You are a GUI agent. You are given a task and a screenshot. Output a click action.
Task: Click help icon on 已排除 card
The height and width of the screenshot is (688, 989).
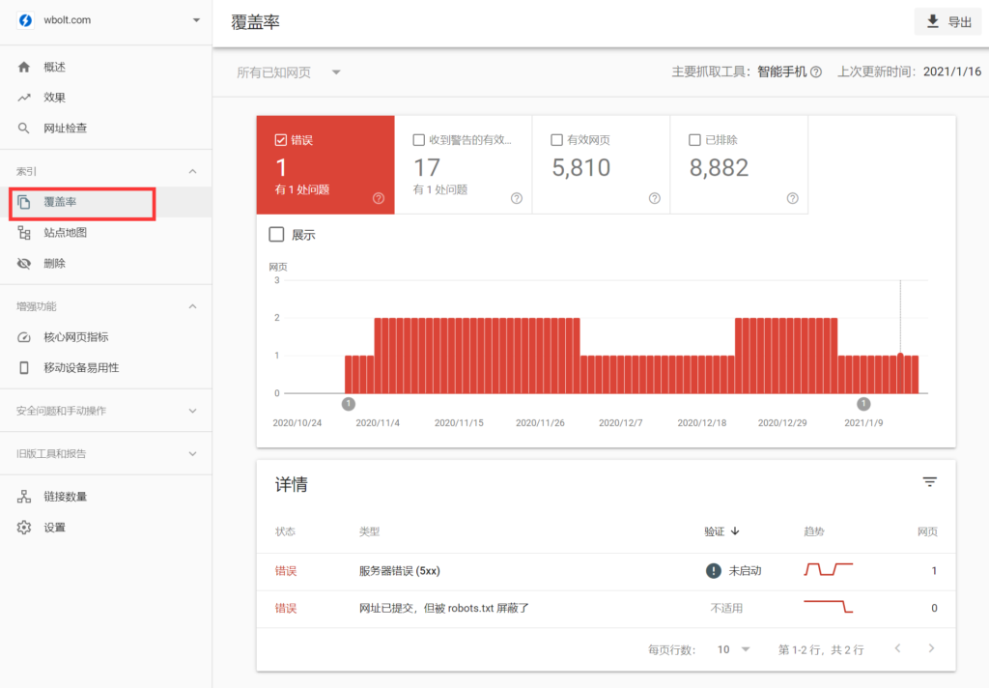click(793, 198)
